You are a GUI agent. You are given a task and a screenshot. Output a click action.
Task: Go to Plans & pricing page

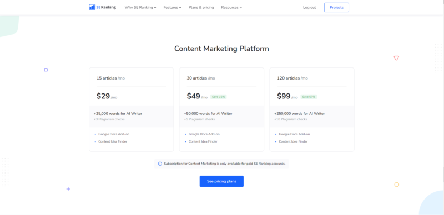point(201,7)
